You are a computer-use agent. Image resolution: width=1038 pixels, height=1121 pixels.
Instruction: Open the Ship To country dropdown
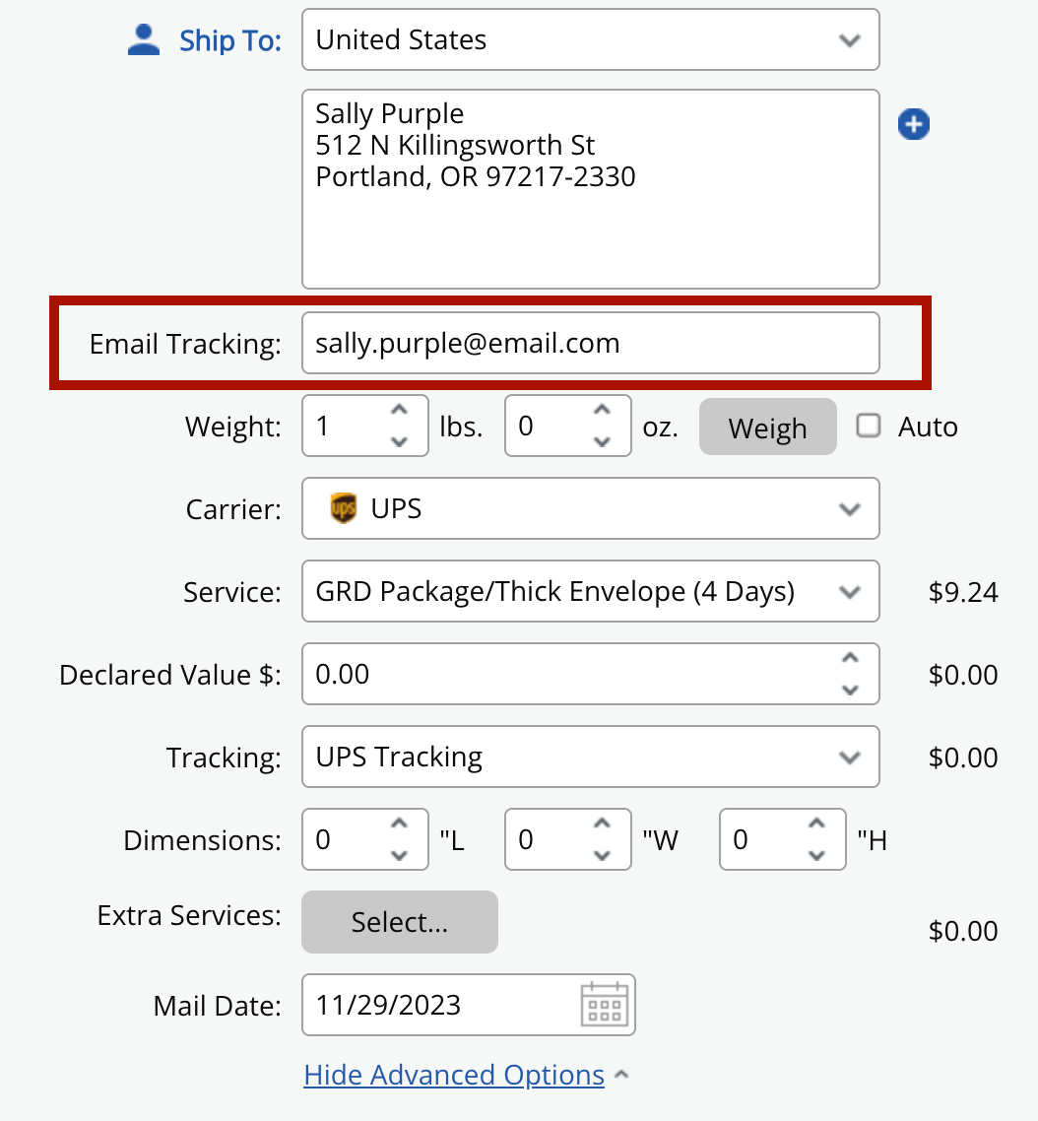(x=590, y=40)
